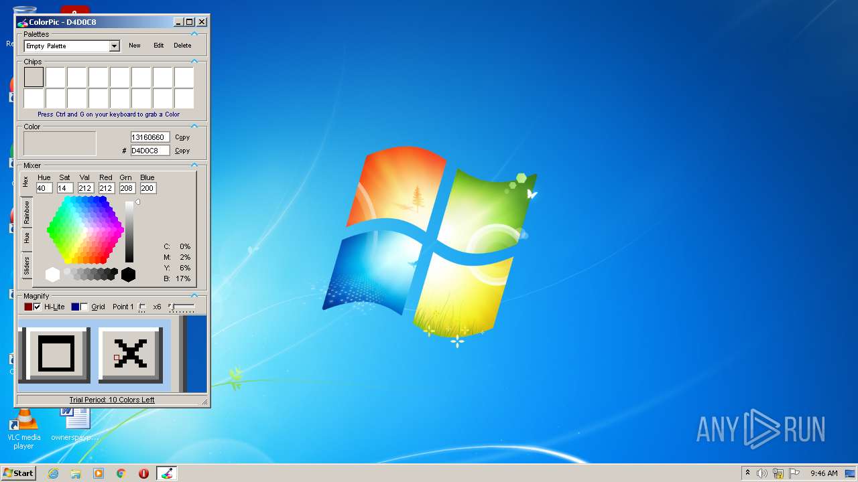
Task: Open the volume control in system tray
Action: click(762, 473)
